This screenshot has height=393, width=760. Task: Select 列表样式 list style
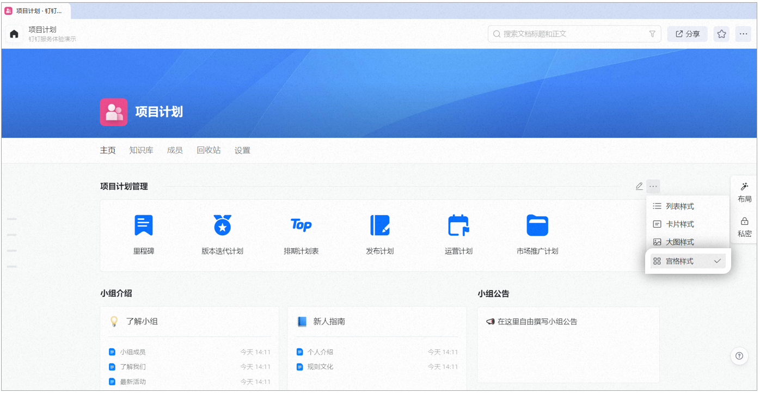click(688, 206)
